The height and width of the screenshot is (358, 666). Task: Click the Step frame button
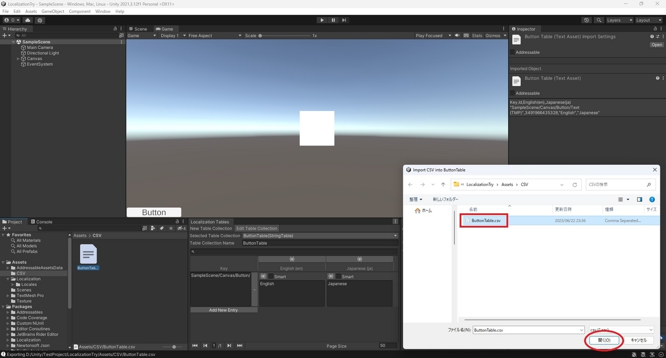click(344, 20)
